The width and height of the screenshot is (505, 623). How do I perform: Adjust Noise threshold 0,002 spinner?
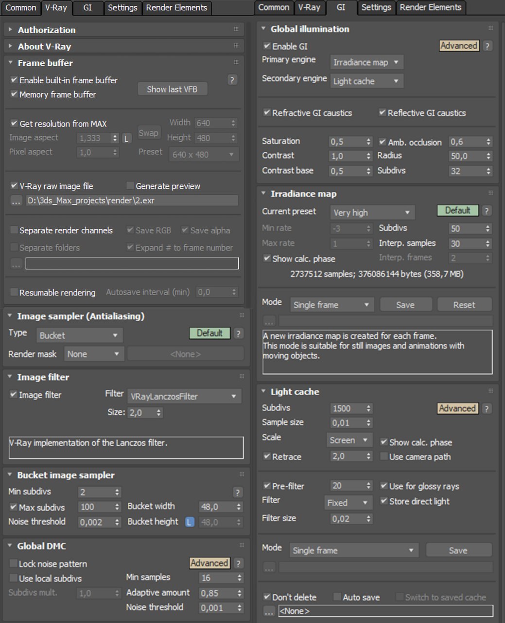(x=117, y=522)
